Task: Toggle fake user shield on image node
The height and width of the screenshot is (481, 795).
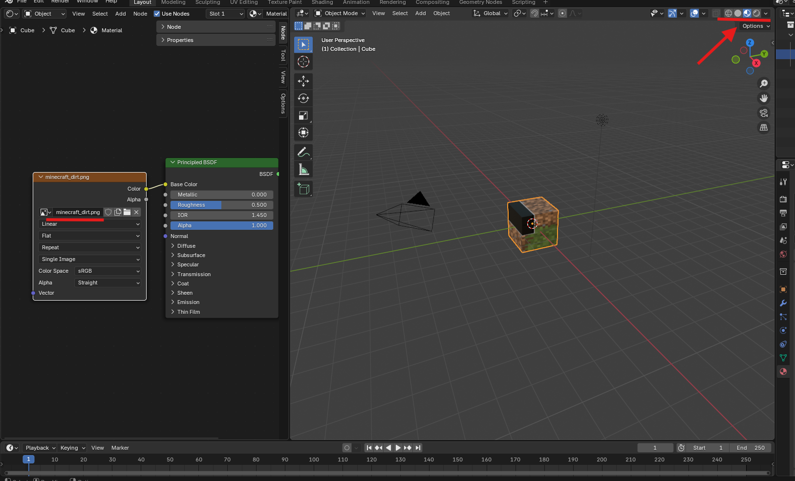Action: (108, 212)
